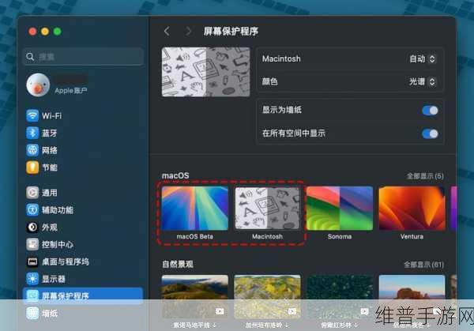Choose the Ventura screen saver thumbnail
This screenshot has height=331, width=474.
[x=412, y=209]
